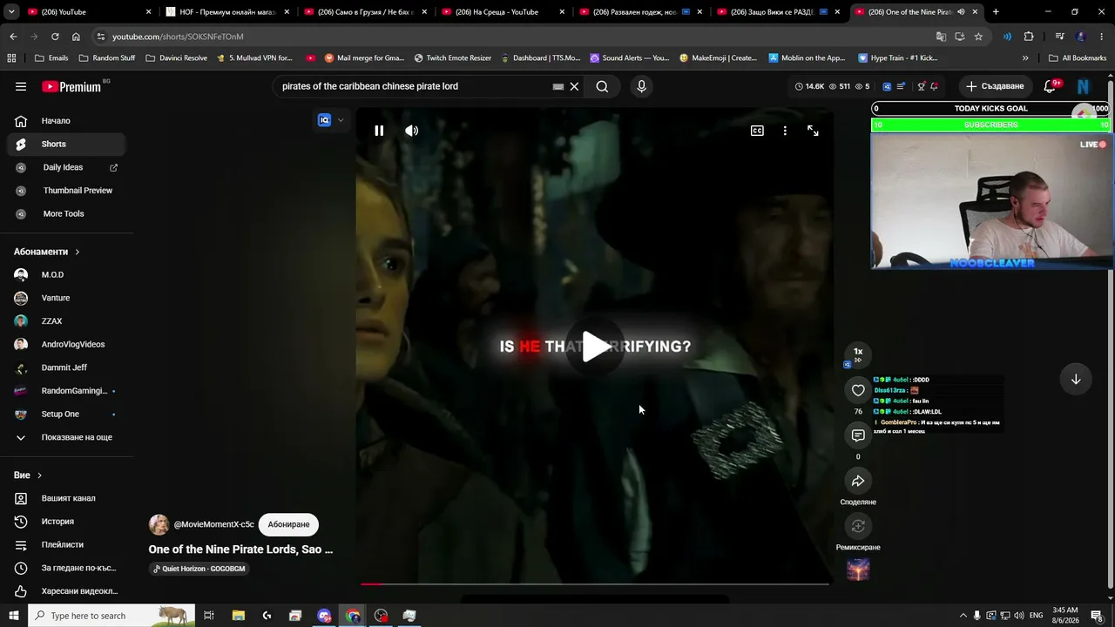Toggle the media control button in Chrome toolbar
This screenshot has width=1115, height=627.
[1059, 37]
